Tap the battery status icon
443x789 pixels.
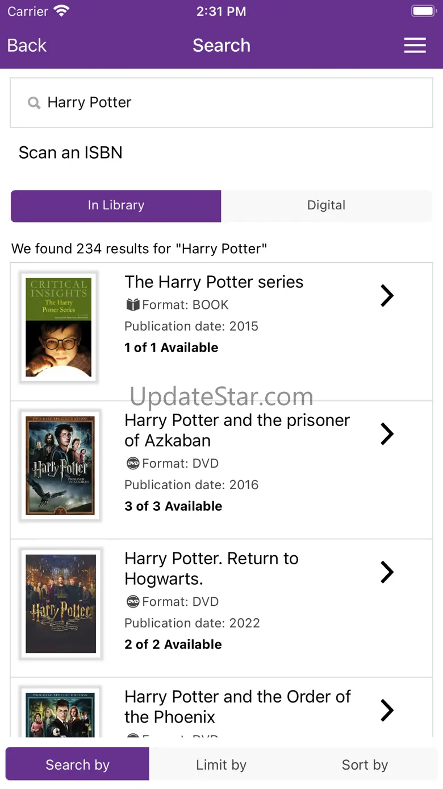(x=423, y=11)
